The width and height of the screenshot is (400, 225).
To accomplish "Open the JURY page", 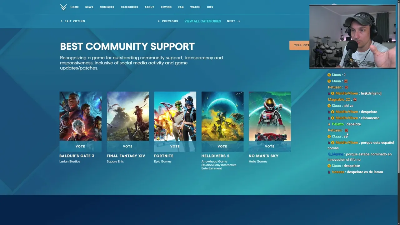I will point(210,7).
